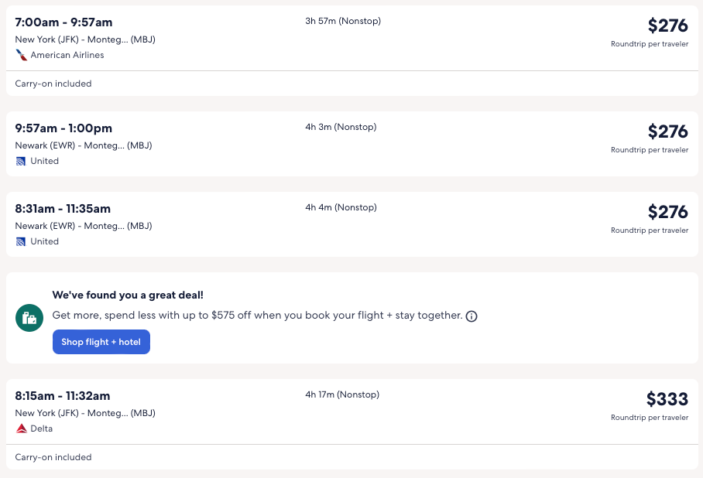Click $276 price on American Airlines flight

(667, 26)
